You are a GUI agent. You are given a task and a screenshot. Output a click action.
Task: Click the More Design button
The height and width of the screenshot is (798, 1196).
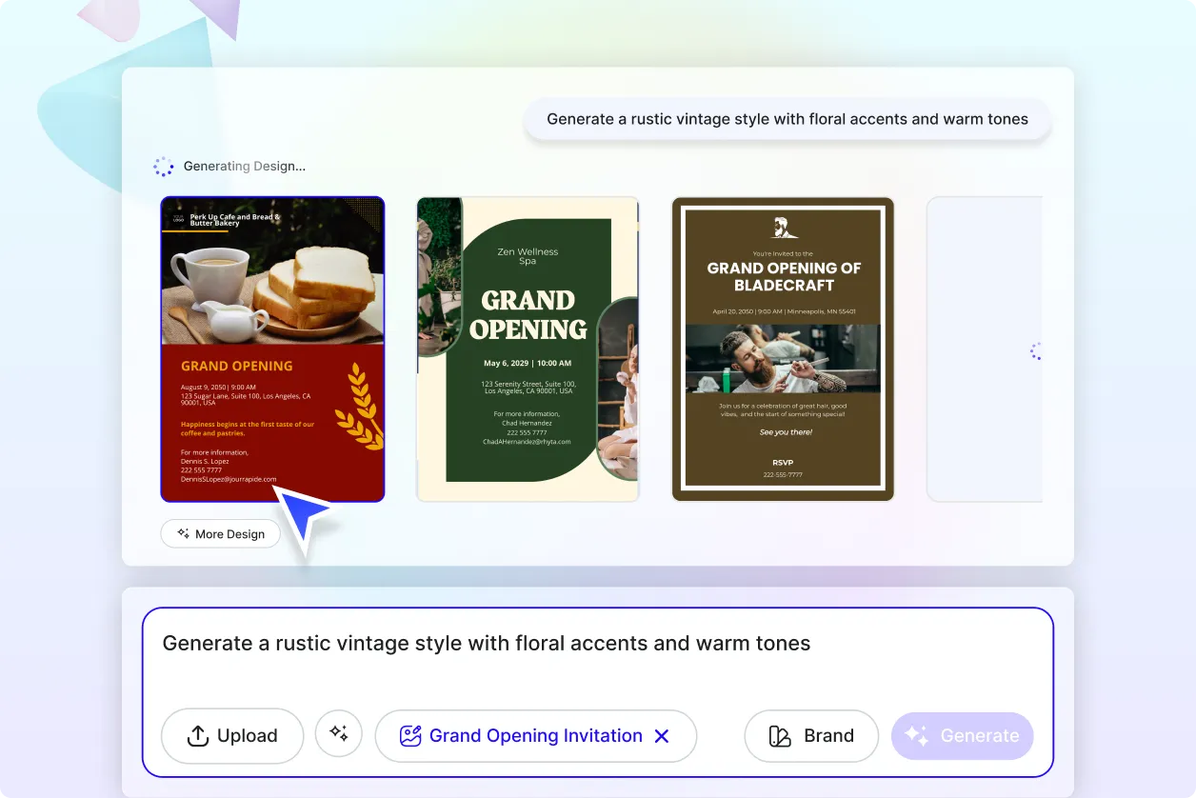(220, 533)
